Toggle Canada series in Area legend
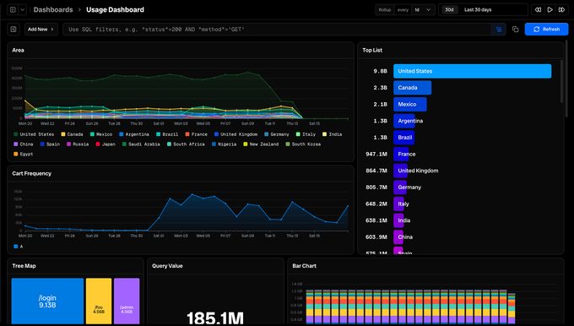 72,134
